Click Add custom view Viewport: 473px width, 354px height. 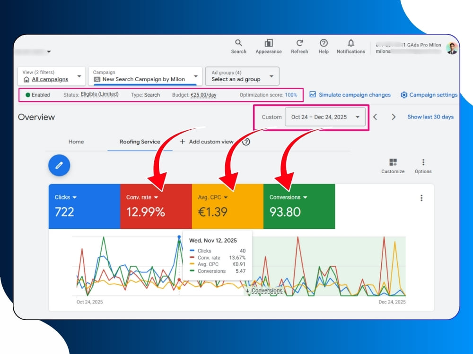coord(207,142)
